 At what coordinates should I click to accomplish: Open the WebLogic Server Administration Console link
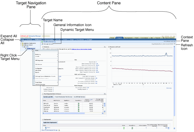point(82,49)
